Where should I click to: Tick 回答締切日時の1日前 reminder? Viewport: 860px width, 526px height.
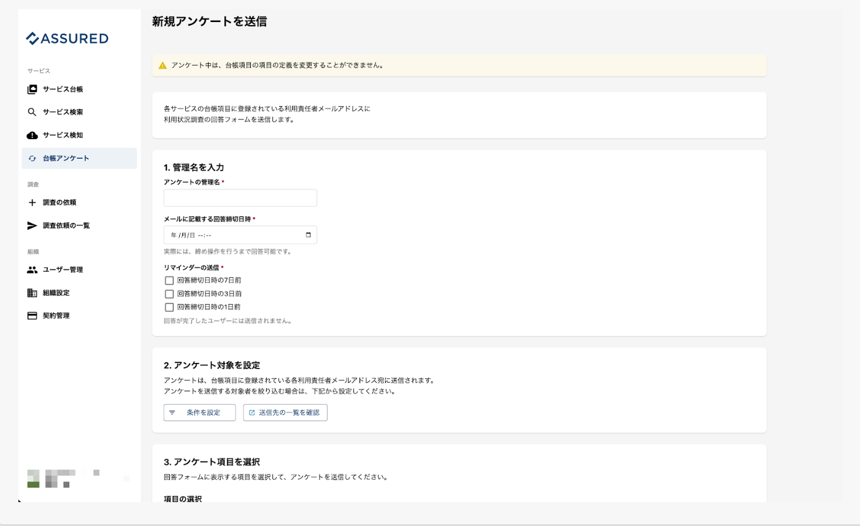[169, 307]
